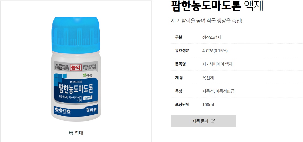Click the tagline 세포 활력을 높여 식물 생장을 촉진

[x=206, y=21]
